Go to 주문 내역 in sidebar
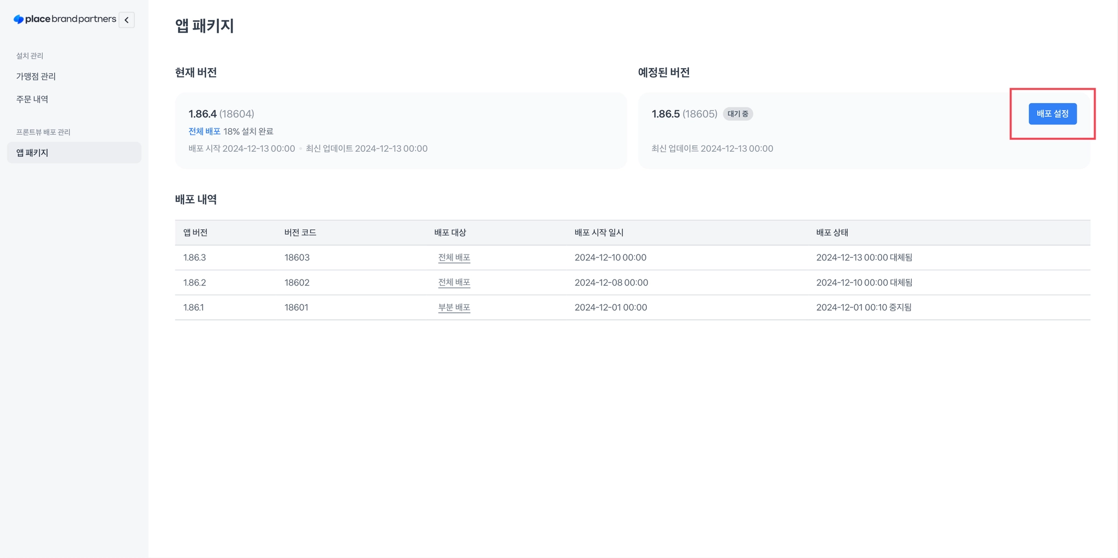 pyautogui.click(x=32, y=99)
